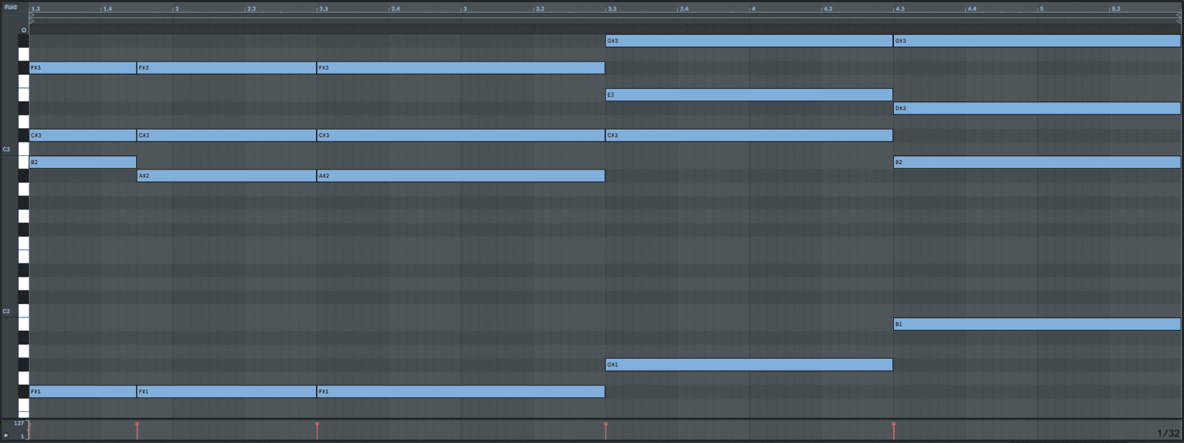Image resolution: width=1184 pixels, height=443 pixels.
Task: Click ruler position 3.2
Action: (x=539, y=9)
